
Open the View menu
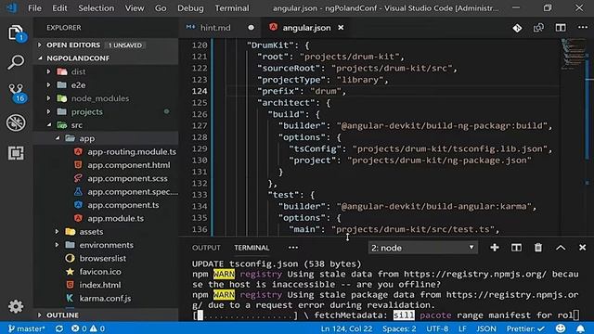(135, 8)
